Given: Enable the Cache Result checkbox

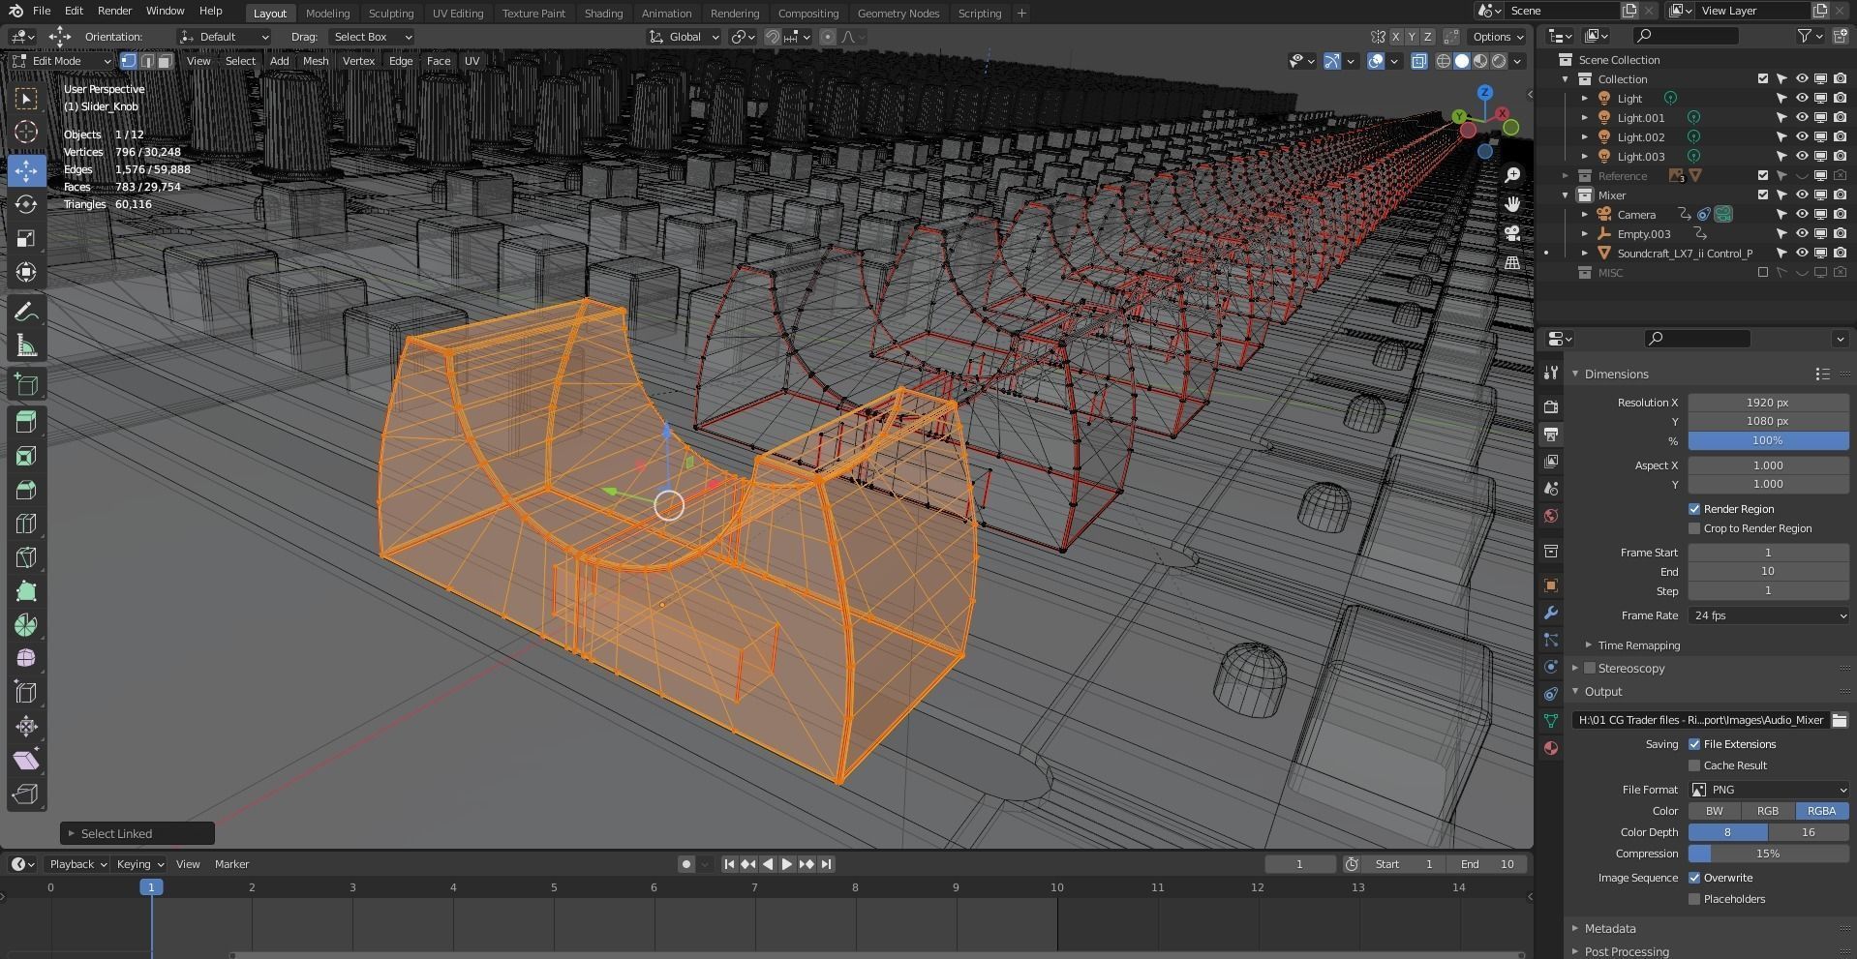Looking at the screenshot, I should pos(1694,765).
